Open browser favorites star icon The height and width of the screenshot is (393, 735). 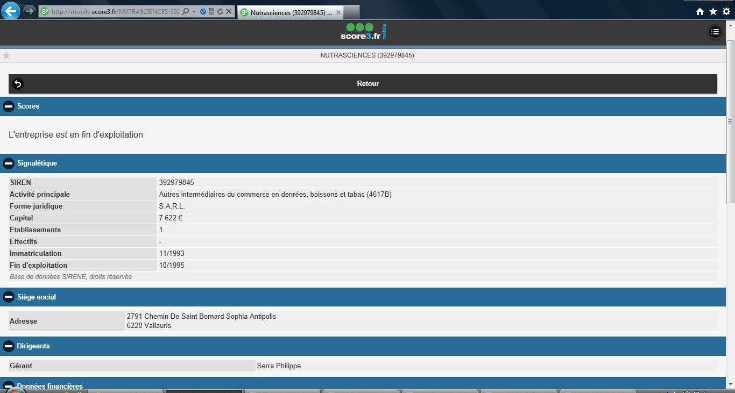point(713,11)
